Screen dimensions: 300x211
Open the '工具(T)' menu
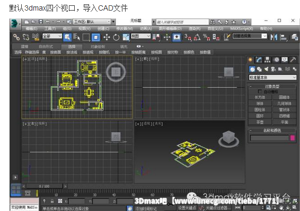[50, 29]
